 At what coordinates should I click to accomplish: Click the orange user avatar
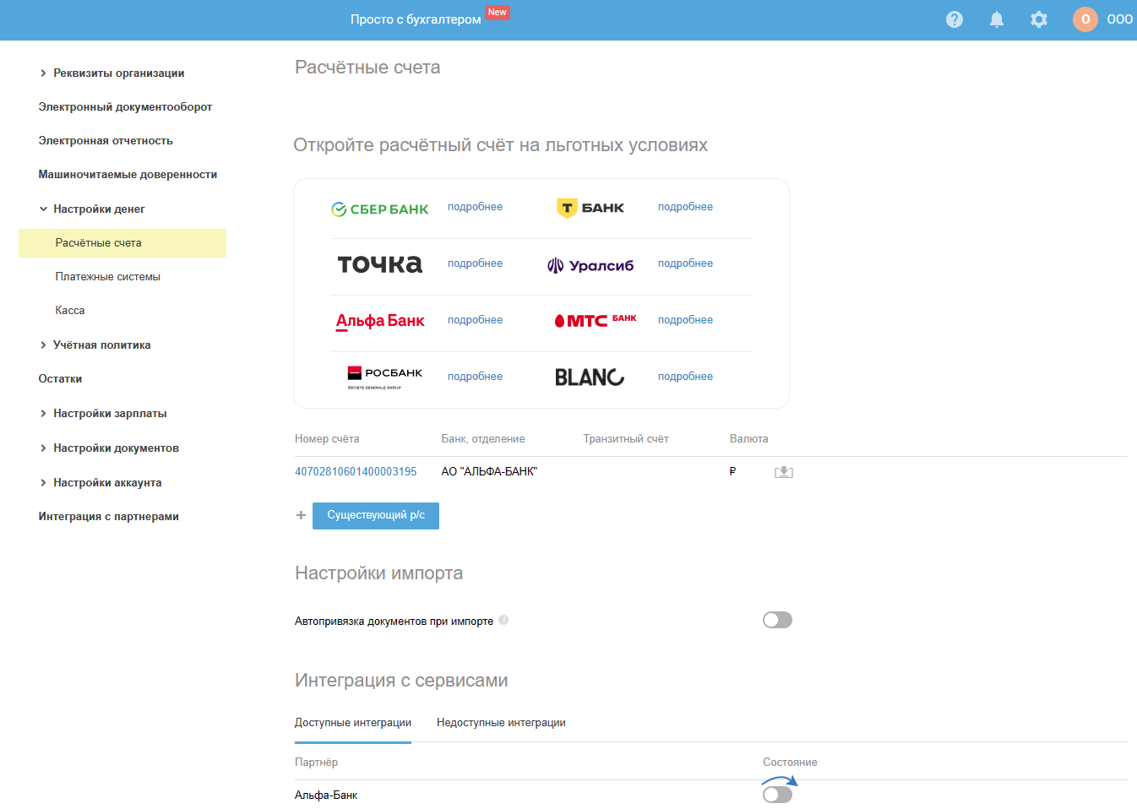pyautogui.click(x=1085, y=19)
